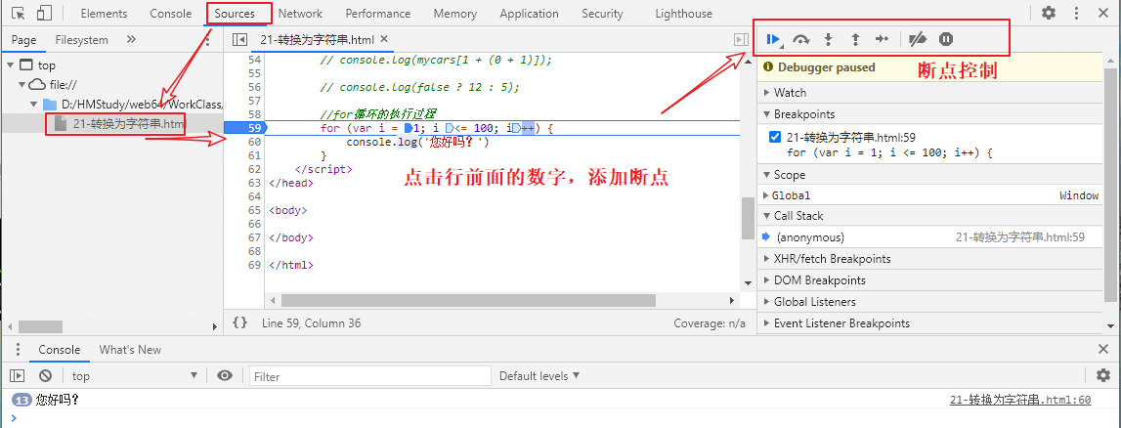Screen dimensions: 1121x428
Task: Collapse the D:/HMStudy folder node
Action: tap(33, 105)
